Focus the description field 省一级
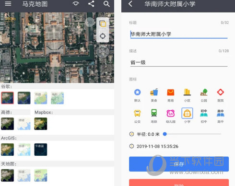The image size is (235, 186). (x=179, y=62)
